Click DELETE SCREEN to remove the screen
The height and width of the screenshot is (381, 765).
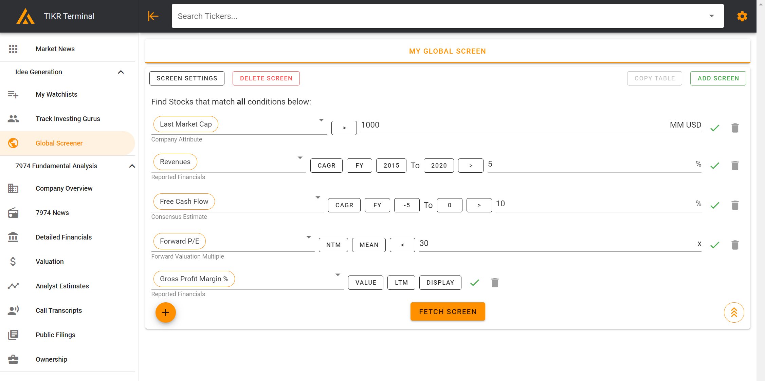coord(266,78)
